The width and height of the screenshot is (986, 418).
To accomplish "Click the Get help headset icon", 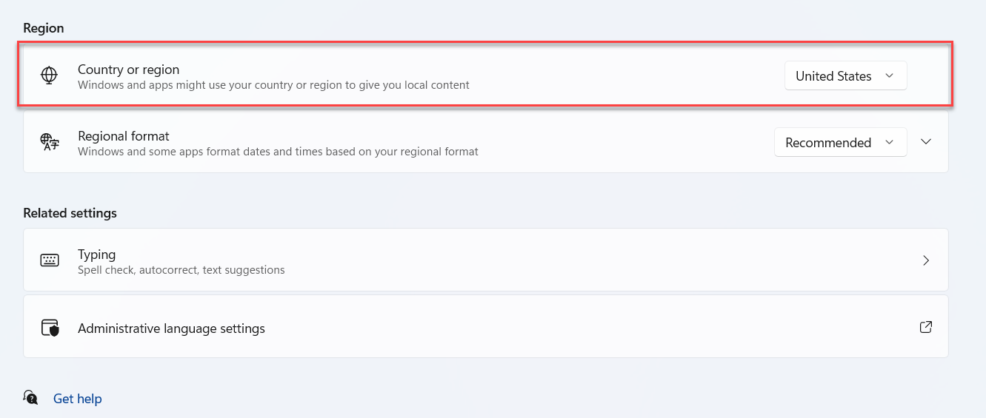I will pyautogui.click(x=30, y=398).
